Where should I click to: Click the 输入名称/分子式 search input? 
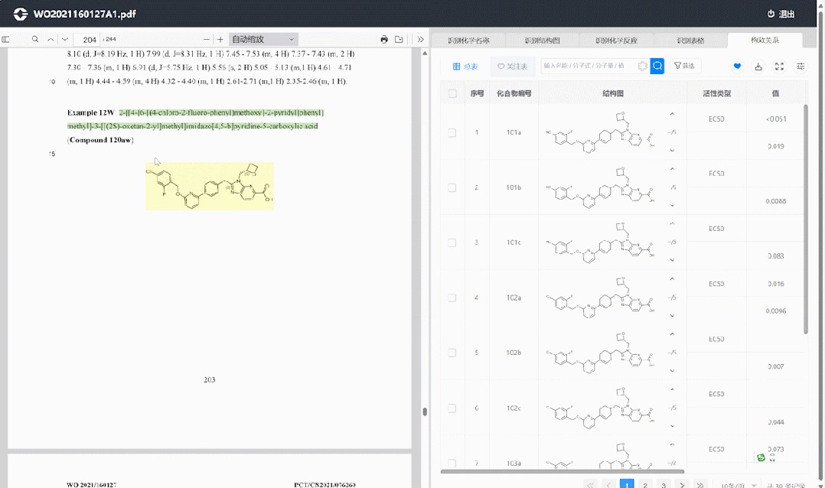pyautogui.click(x=589, y=66)
